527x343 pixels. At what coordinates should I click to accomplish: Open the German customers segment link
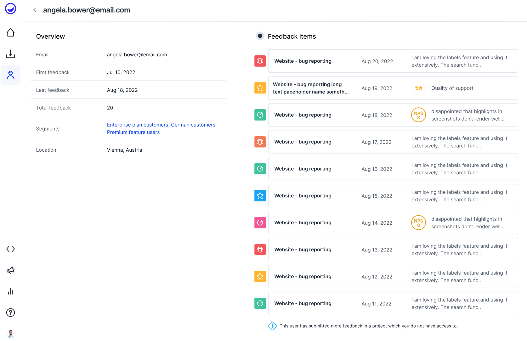point(193,125)
